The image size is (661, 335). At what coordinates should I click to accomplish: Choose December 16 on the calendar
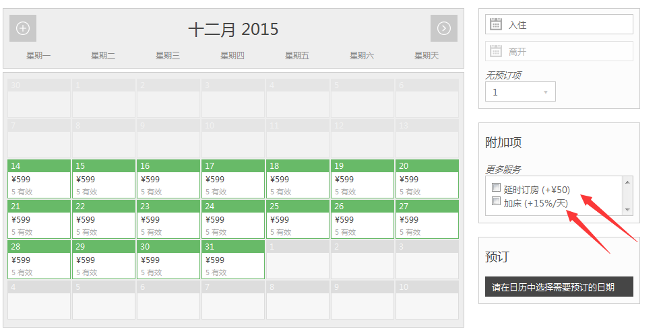(x=168, y=179)
